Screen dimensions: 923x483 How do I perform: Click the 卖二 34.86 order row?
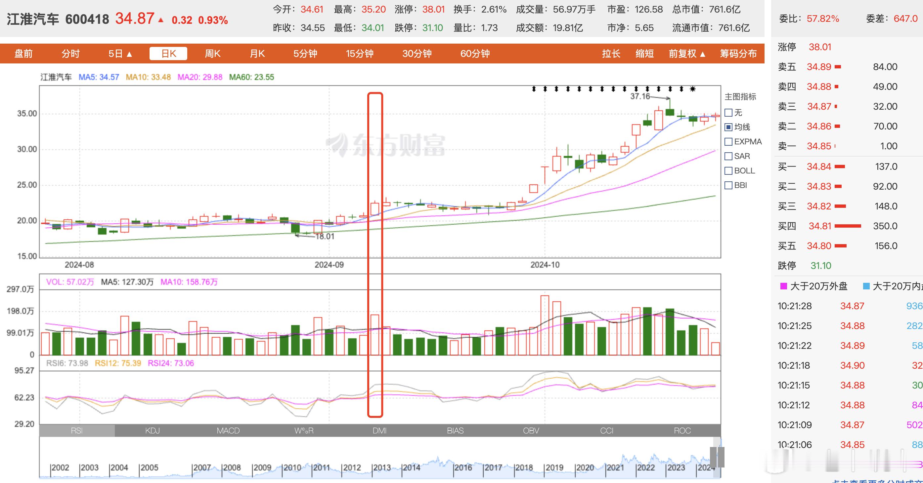click(838, 126)
